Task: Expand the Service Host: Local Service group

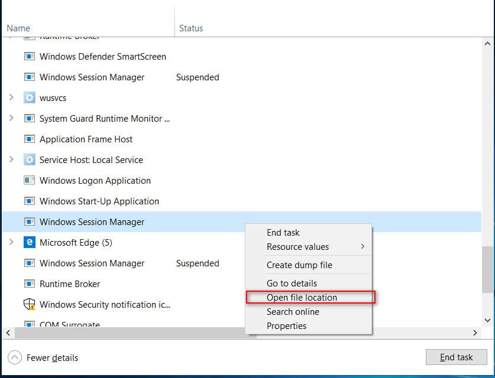Action: click(11, 160)
